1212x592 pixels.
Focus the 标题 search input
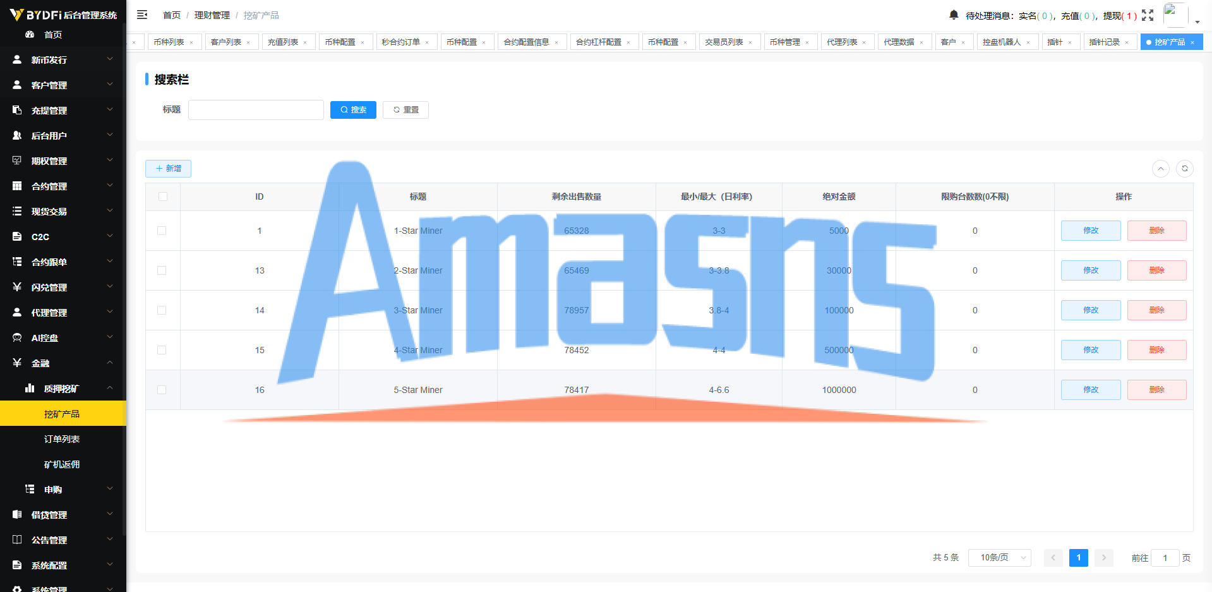(x=256, y=110)
